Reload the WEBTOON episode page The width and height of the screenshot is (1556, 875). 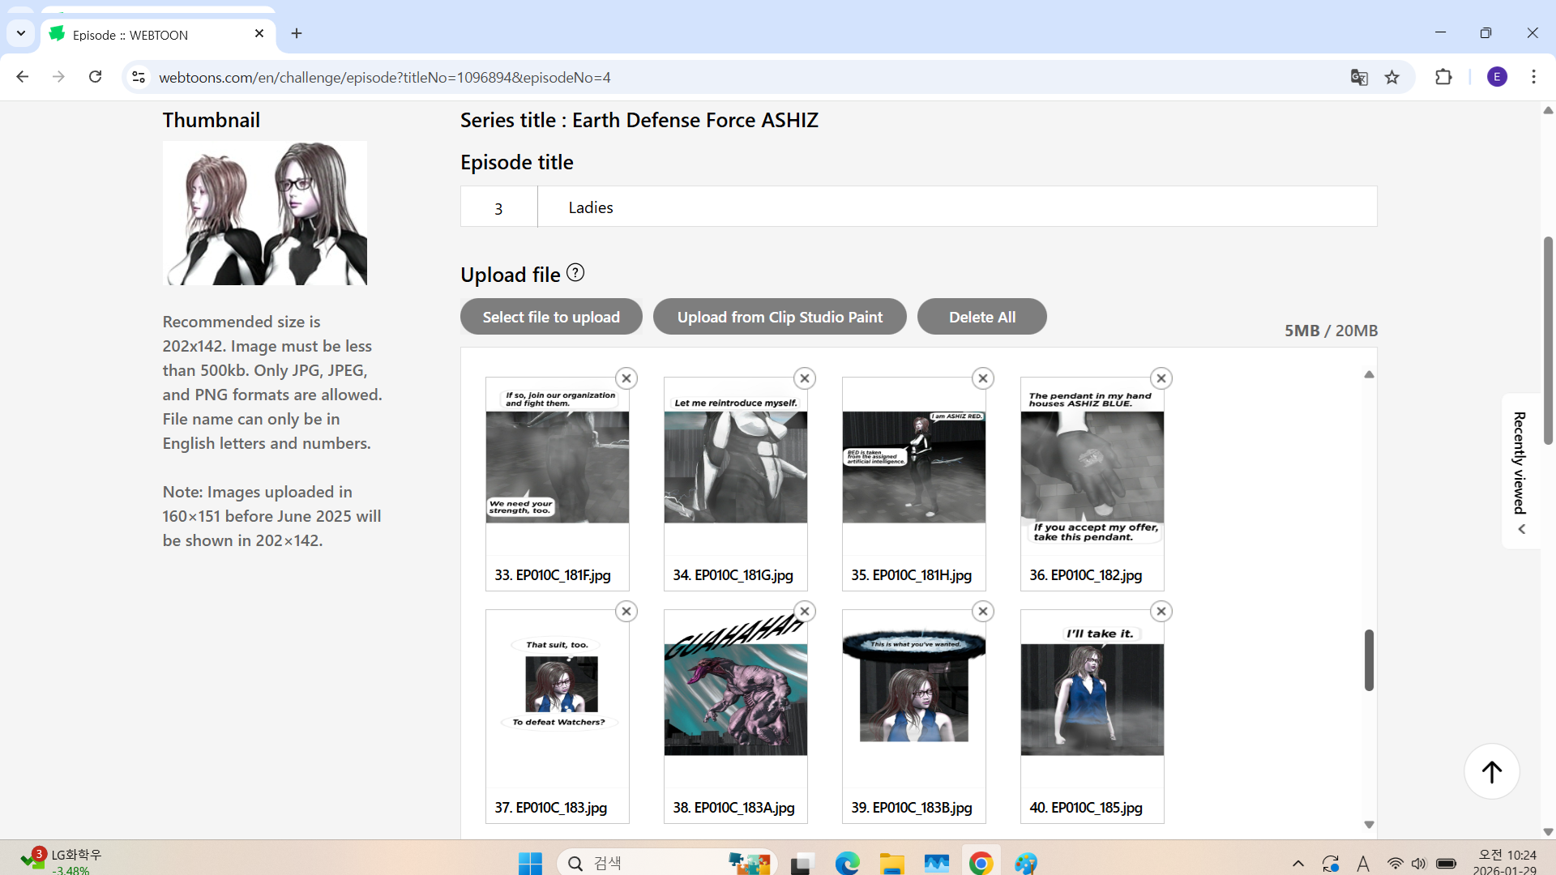[96, 77]
